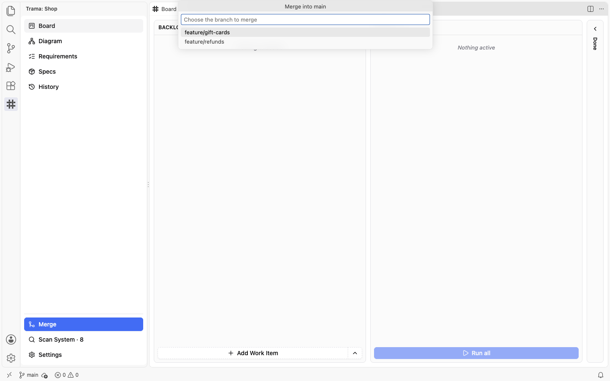Screen dimensions: 610x381
Task: Open the Explorer files icon
Action: coord(11,11)
